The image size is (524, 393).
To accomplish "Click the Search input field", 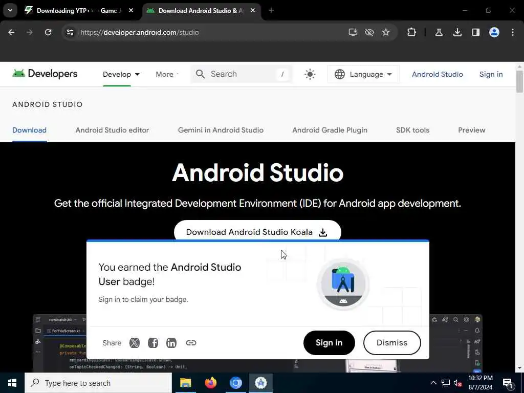I will pos(242,74).
